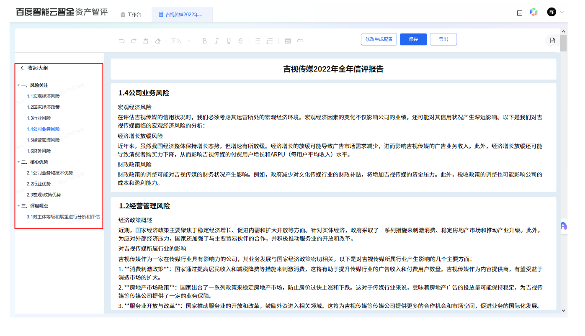
Task: Open the 正文 paragraph style dropdown
Action: [x=181, y=41]
